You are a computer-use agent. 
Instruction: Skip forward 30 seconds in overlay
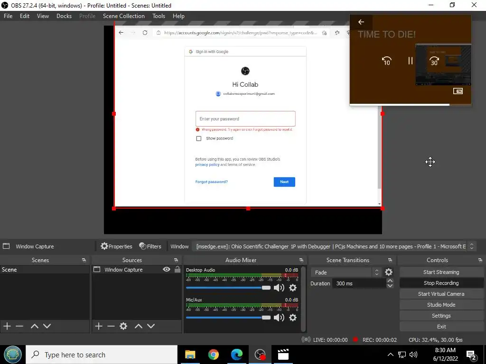tap(434, 61)
